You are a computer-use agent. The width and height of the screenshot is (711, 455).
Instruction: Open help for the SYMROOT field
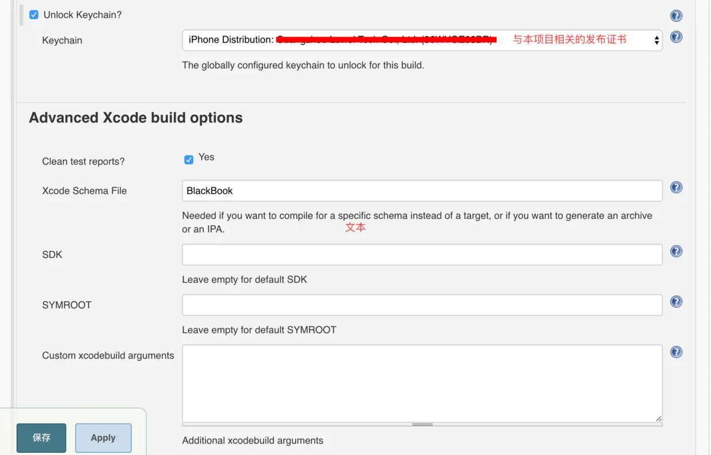[676, 302]
